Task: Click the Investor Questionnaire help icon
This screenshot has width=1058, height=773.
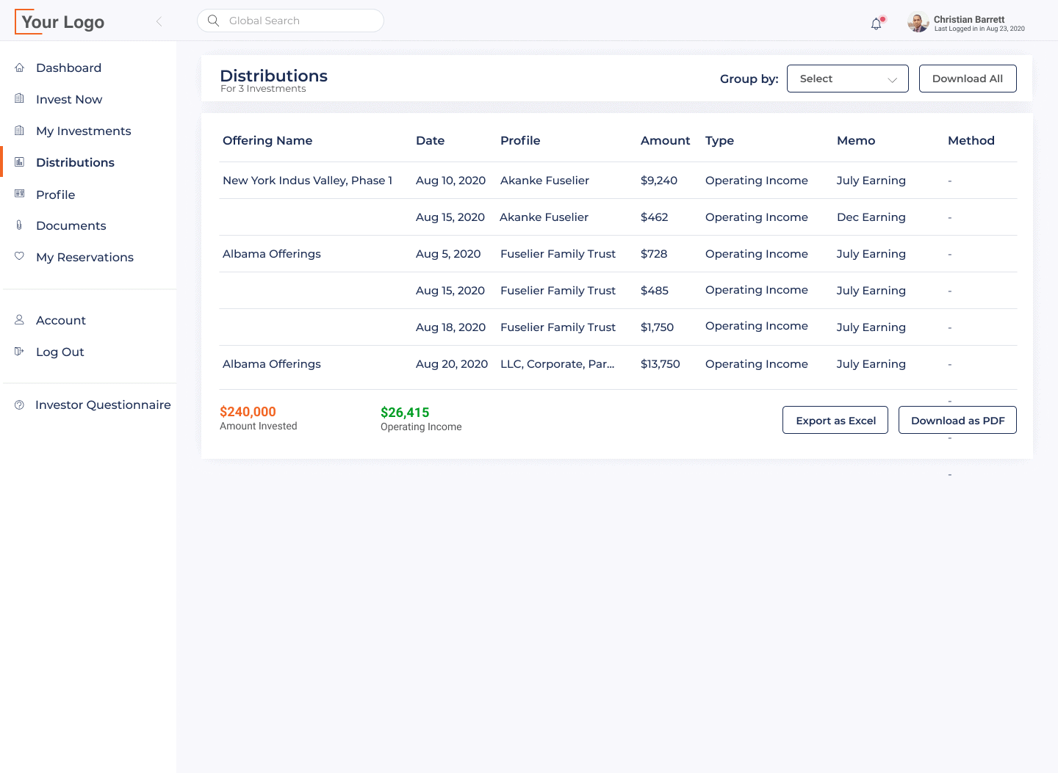Action: 18,404
